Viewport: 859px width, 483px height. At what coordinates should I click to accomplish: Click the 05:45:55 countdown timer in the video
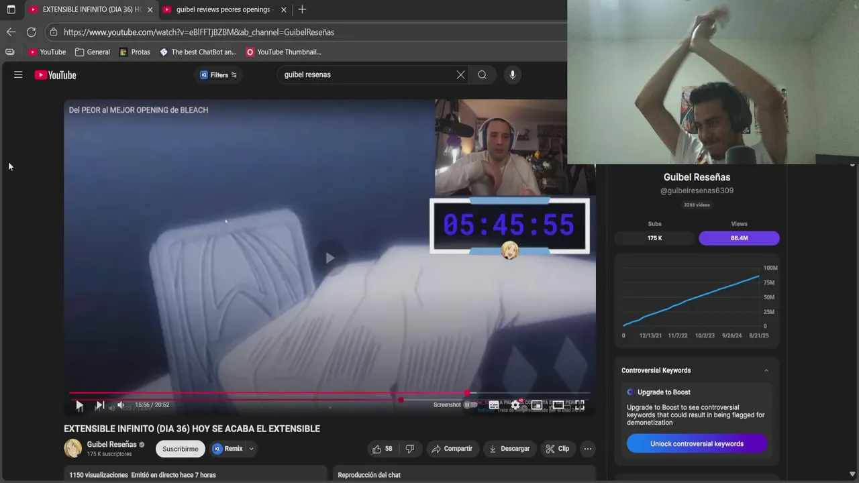coord(509,225)
